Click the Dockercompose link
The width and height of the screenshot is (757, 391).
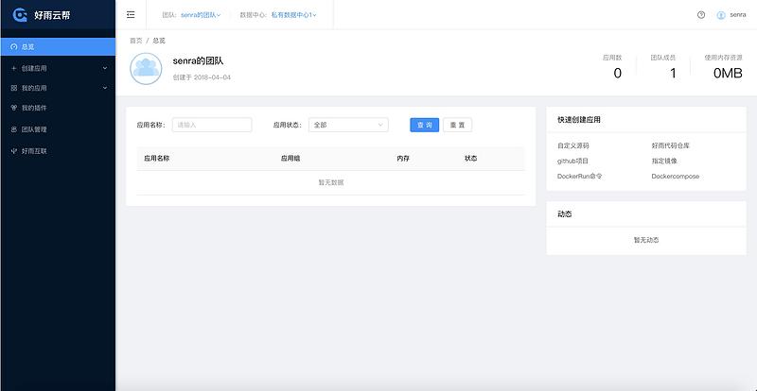675,177
